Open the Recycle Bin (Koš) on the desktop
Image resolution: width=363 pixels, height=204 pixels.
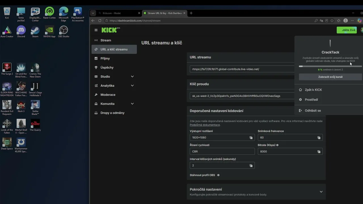click(x=7, y=13)
